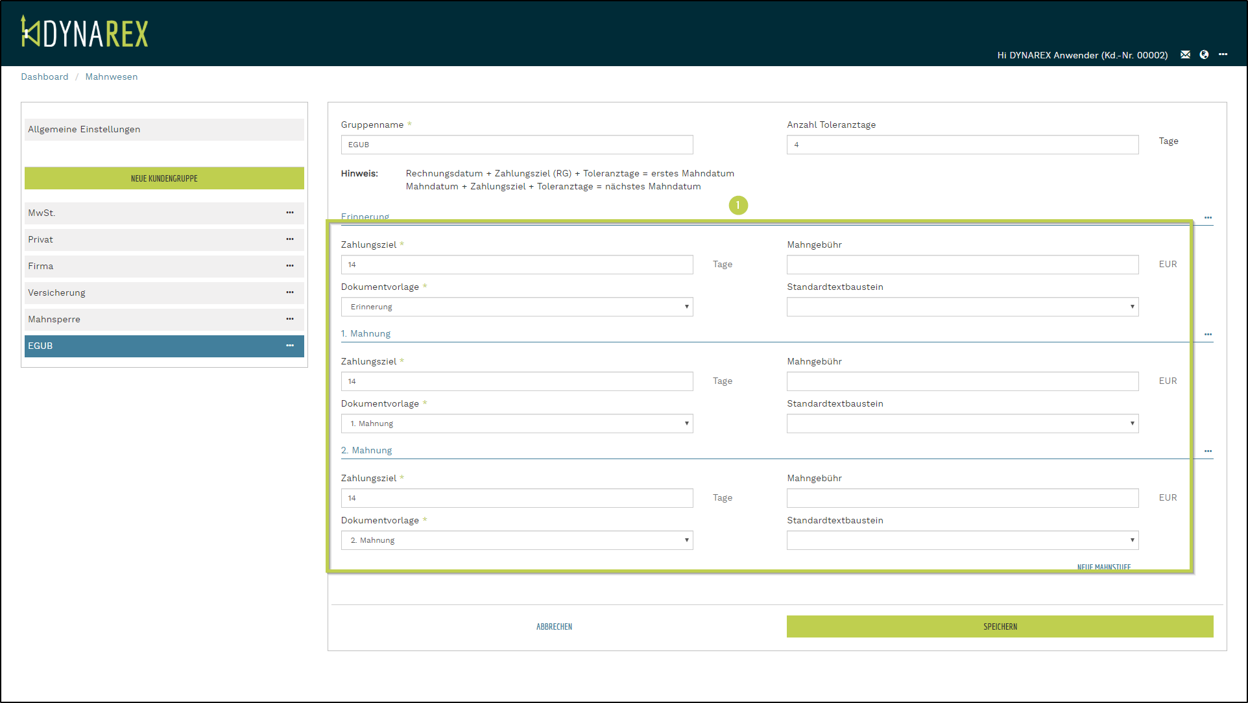Image resolution: width=1248 pixels, height=703 pixels.
Task: Open the mail envelope icon in header
Action: [1185, 54]
